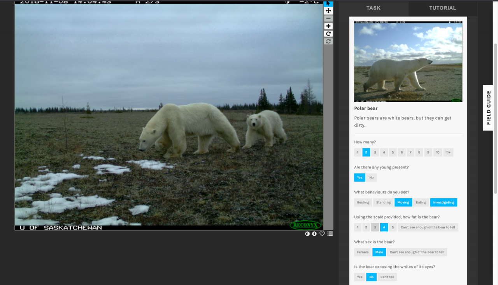498x285 pixels.
Task: Zoom in with the plus button
Action: pos(328,26)
